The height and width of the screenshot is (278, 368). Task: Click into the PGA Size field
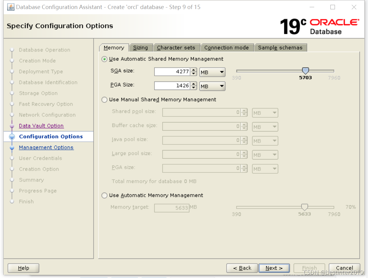[172, 86]
